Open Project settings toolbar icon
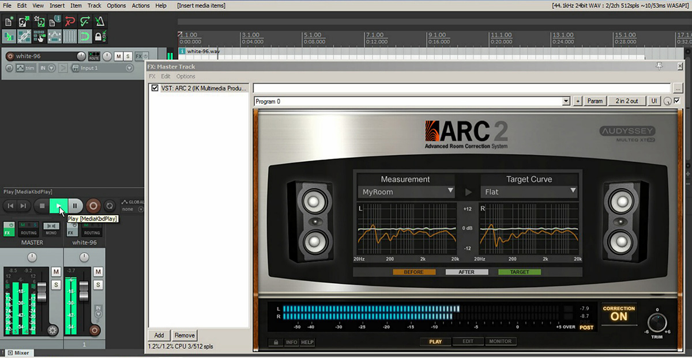The width and height of the screenshot is (692, 358). pyautogui.click(x=55, y=22)
